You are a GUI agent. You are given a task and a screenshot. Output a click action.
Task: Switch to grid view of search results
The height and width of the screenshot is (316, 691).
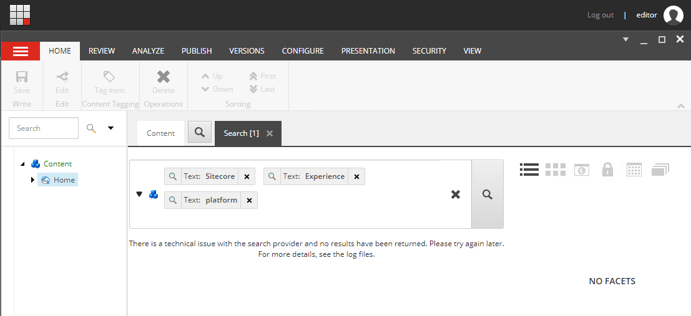pos(555,170)
